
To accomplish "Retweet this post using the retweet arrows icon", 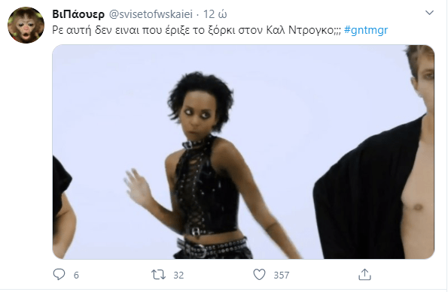I will pos(158,275).
